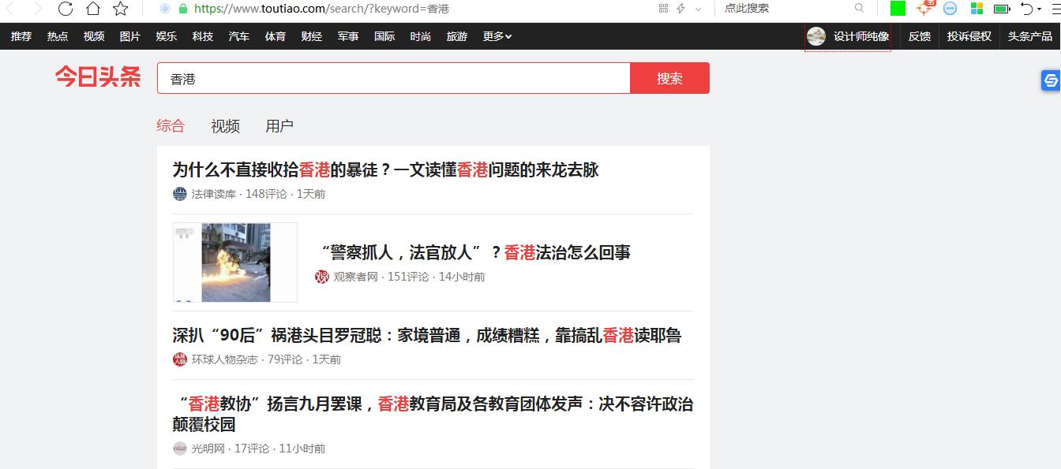The image size is (1061, 469).
Task: Select the 综合 results tab
Action: (x=171, y=125)
